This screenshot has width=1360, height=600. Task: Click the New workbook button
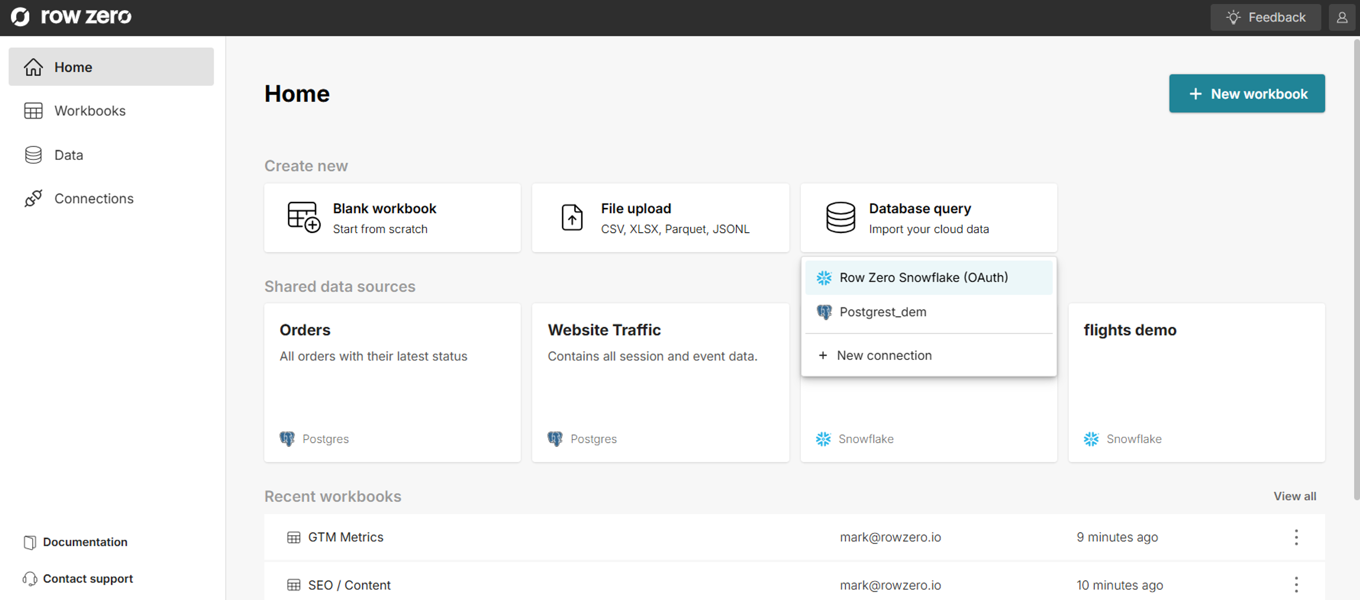click(1246, 93)
